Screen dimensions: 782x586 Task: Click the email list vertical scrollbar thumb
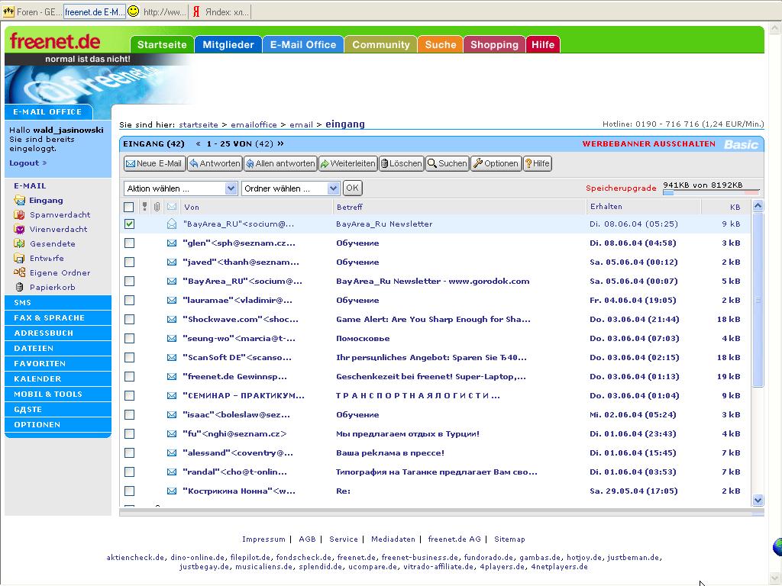[x=758, y=300]
